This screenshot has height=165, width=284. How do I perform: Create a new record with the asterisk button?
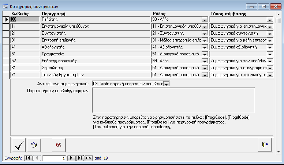coord(88,158)
